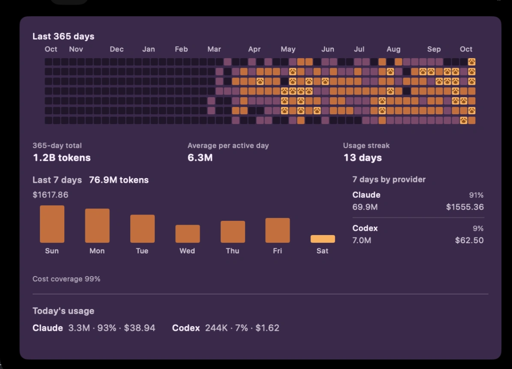Image resolution: width=512 pixels, height=369 pixels.
Task: Click the light-orange Saturday bar
Action: [x=323, y=239]
